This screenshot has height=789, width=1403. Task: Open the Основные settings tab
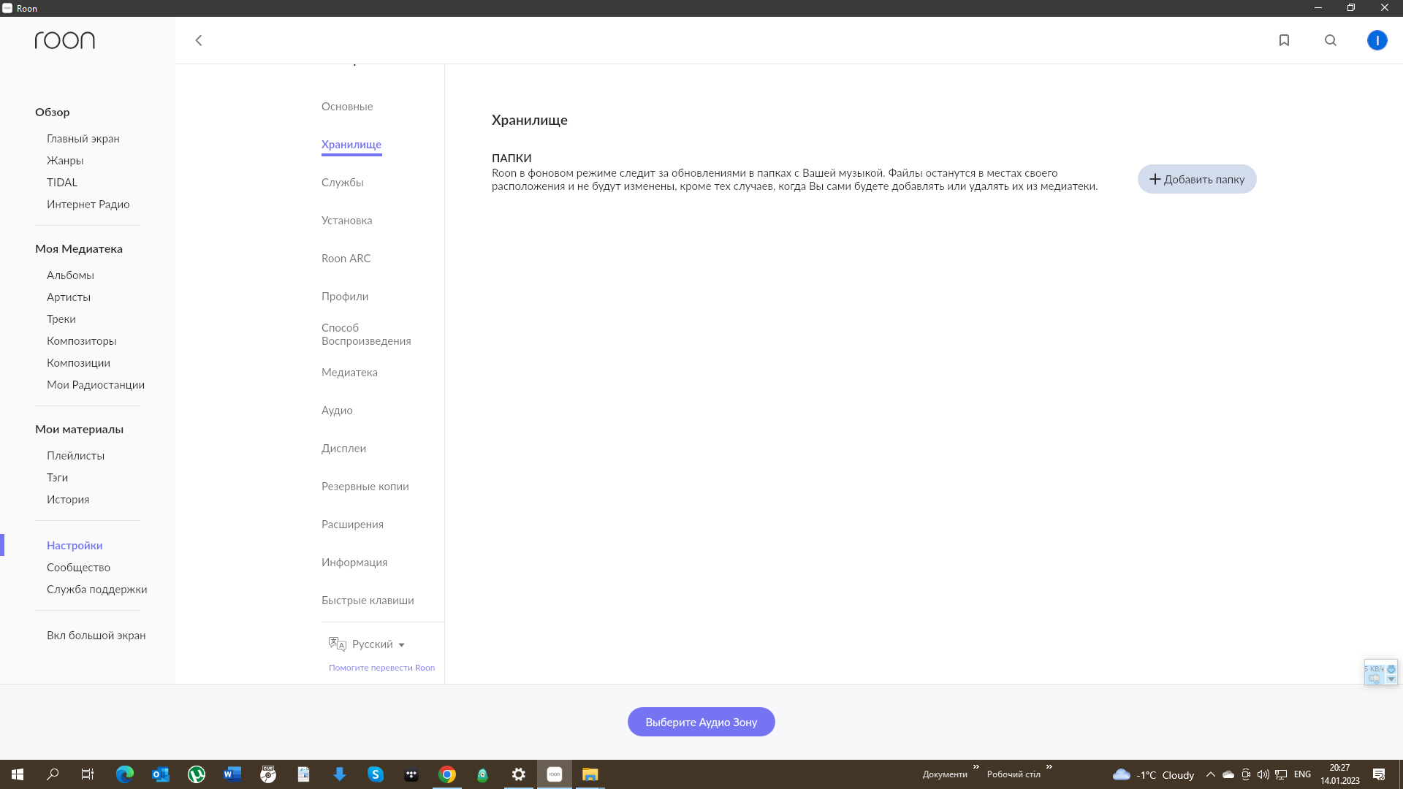[x=347, y=106]
